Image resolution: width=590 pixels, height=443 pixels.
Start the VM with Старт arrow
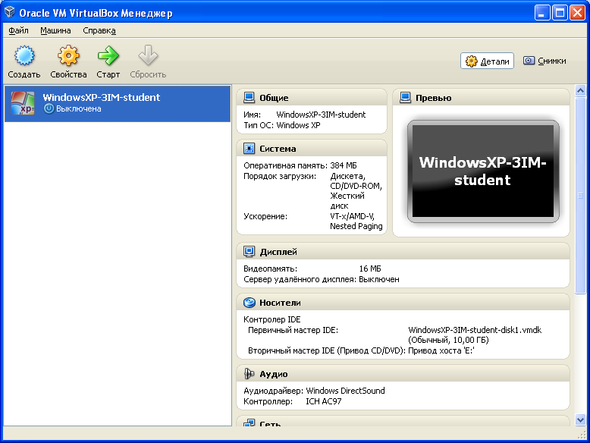[x=108, y=55]
